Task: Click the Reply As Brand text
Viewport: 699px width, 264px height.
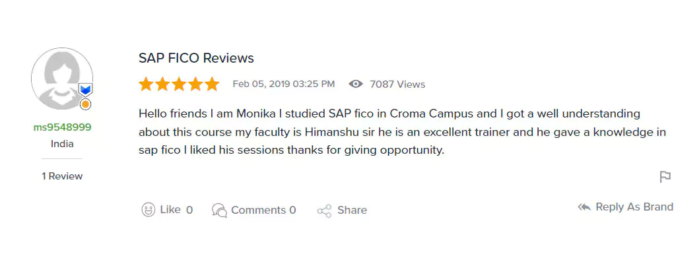Action: pos(634,207)
